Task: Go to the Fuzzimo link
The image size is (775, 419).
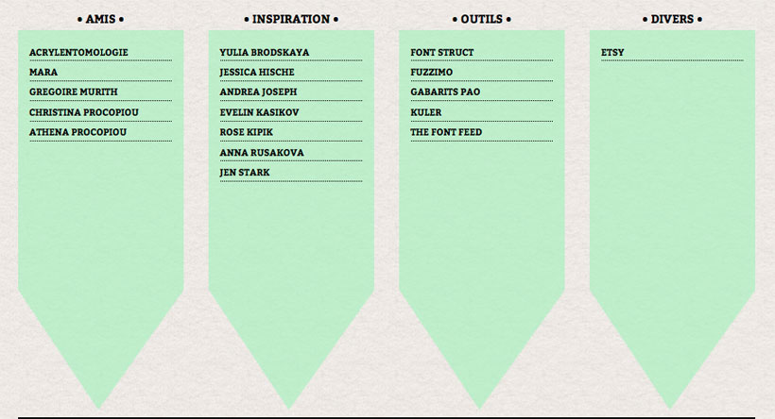Action: (432, 72)
